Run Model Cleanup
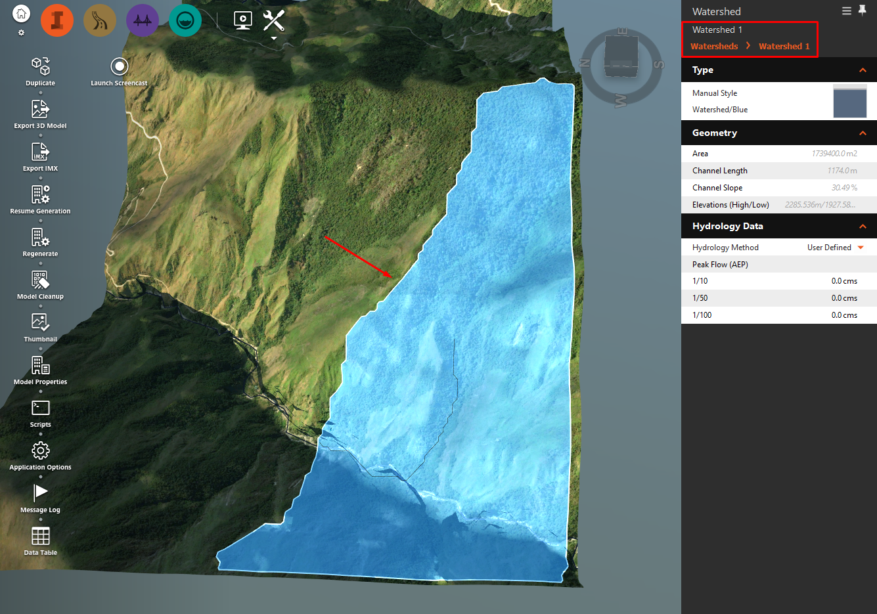 40,284
